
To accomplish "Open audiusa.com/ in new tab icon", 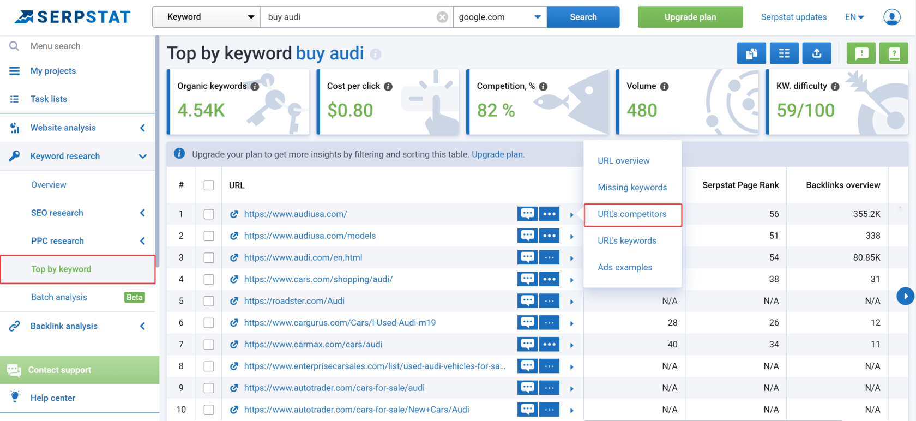I will 234,214.
